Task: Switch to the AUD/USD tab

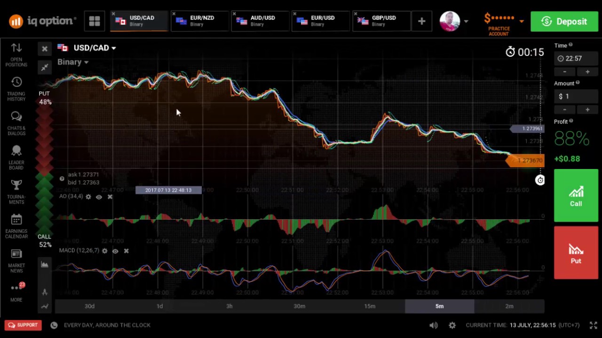Action: click(x=260, y=21)
